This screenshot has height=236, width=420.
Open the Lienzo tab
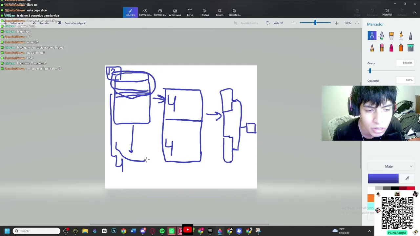pos(220,12)
